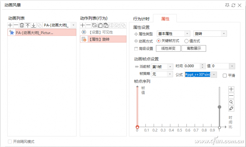Click the gray slider handle on frame graph
The image size is (246, 147).
219,107
